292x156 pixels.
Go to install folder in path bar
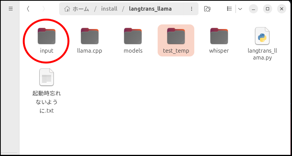point(109,9)
